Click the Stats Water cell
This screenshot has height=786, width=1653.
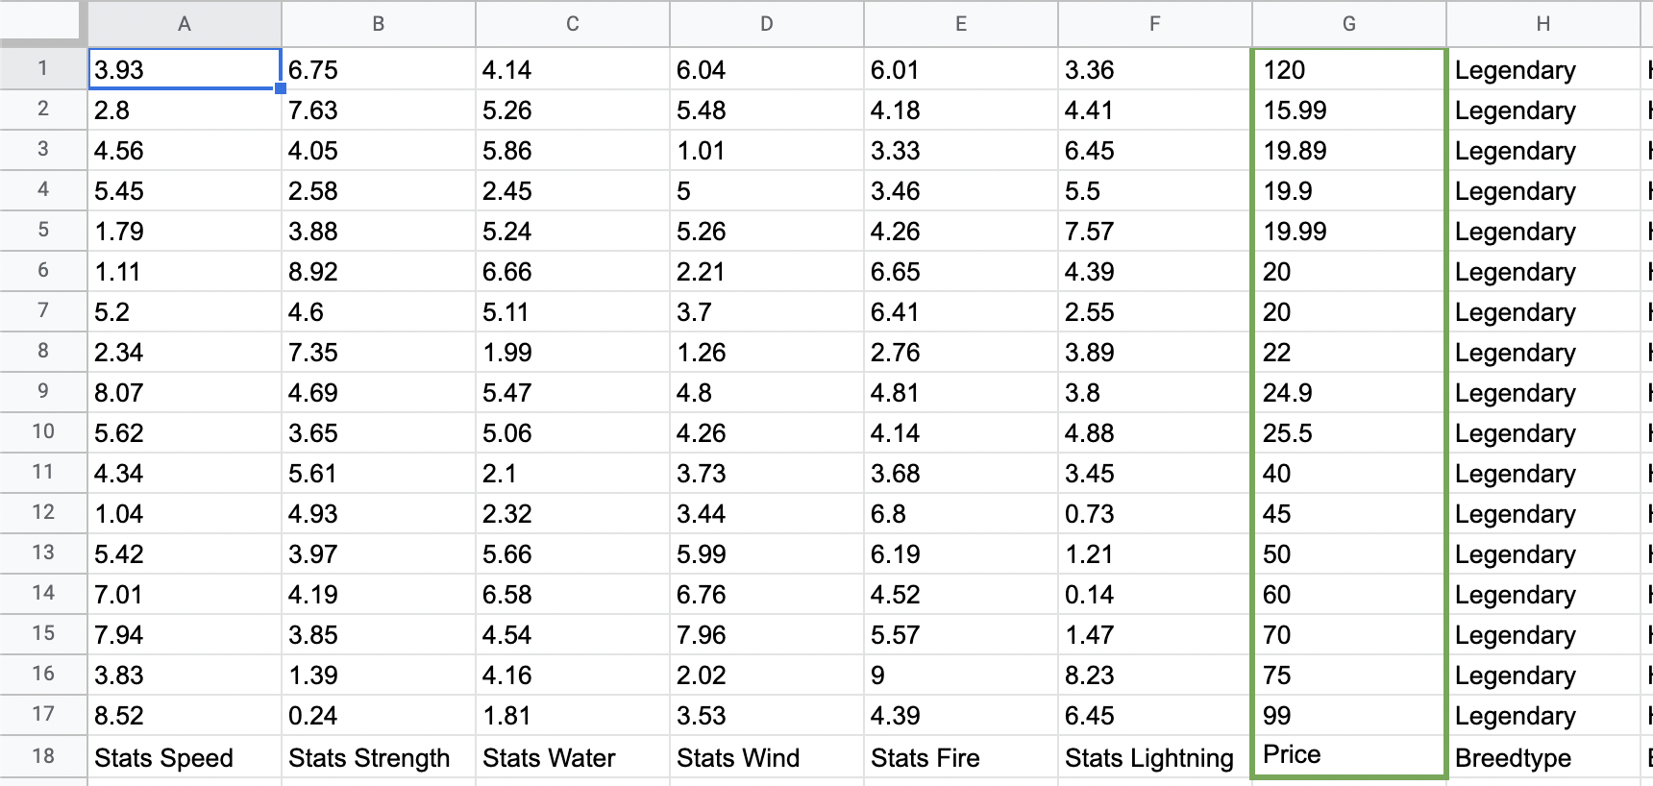point(573,756)
